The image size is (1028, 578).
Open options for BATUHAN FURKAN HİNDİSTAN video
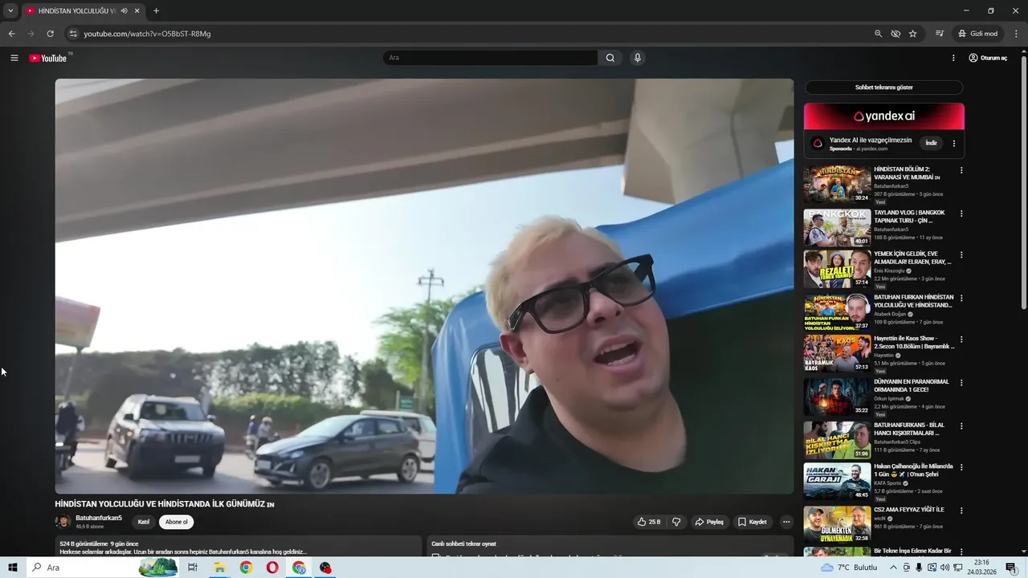point(961,298)
